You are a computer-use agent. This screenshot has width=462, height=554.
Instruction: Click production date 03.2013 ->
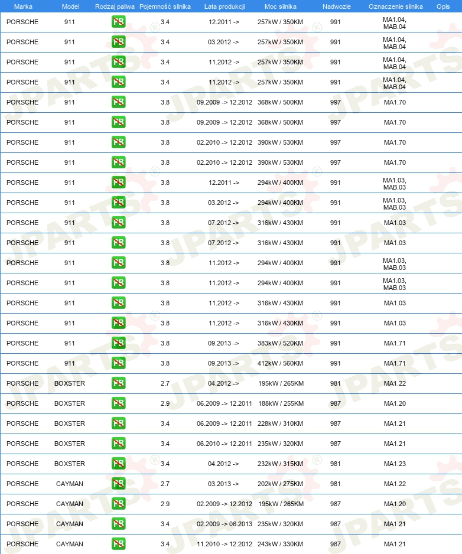coord(223,484)
